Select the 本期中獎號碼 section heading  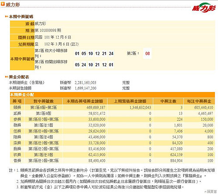pyautogui.click(x=21, y=17)
